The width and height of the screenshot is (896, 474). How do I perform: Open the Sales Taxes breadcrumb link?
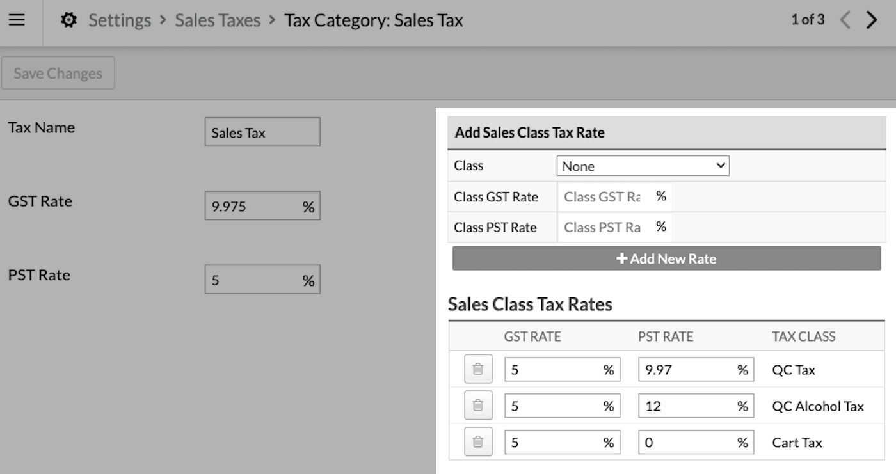[x=218, y=20]
